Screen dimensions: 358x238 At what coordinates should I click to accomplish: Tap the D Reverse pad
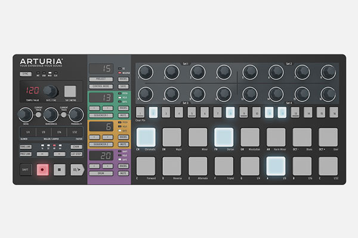[172, 166]
